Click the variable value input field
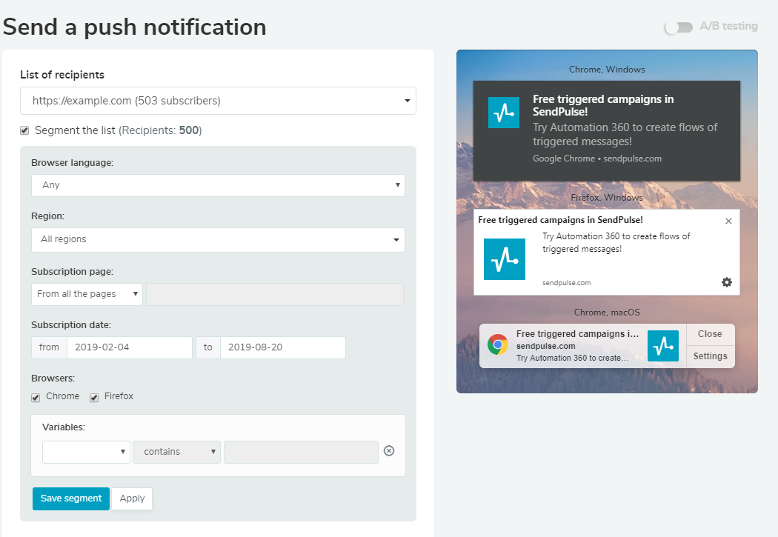The image size is (778, 537). coord(301,453)
